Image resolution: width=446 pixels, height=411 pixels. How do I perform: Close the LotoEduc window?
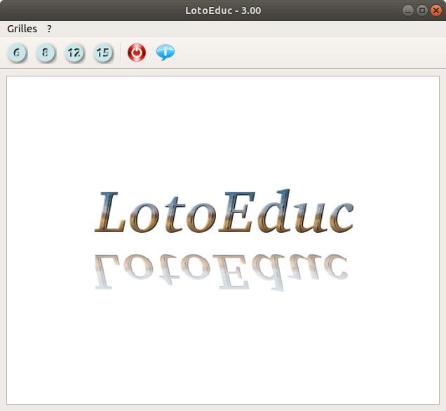pos(435,11)
